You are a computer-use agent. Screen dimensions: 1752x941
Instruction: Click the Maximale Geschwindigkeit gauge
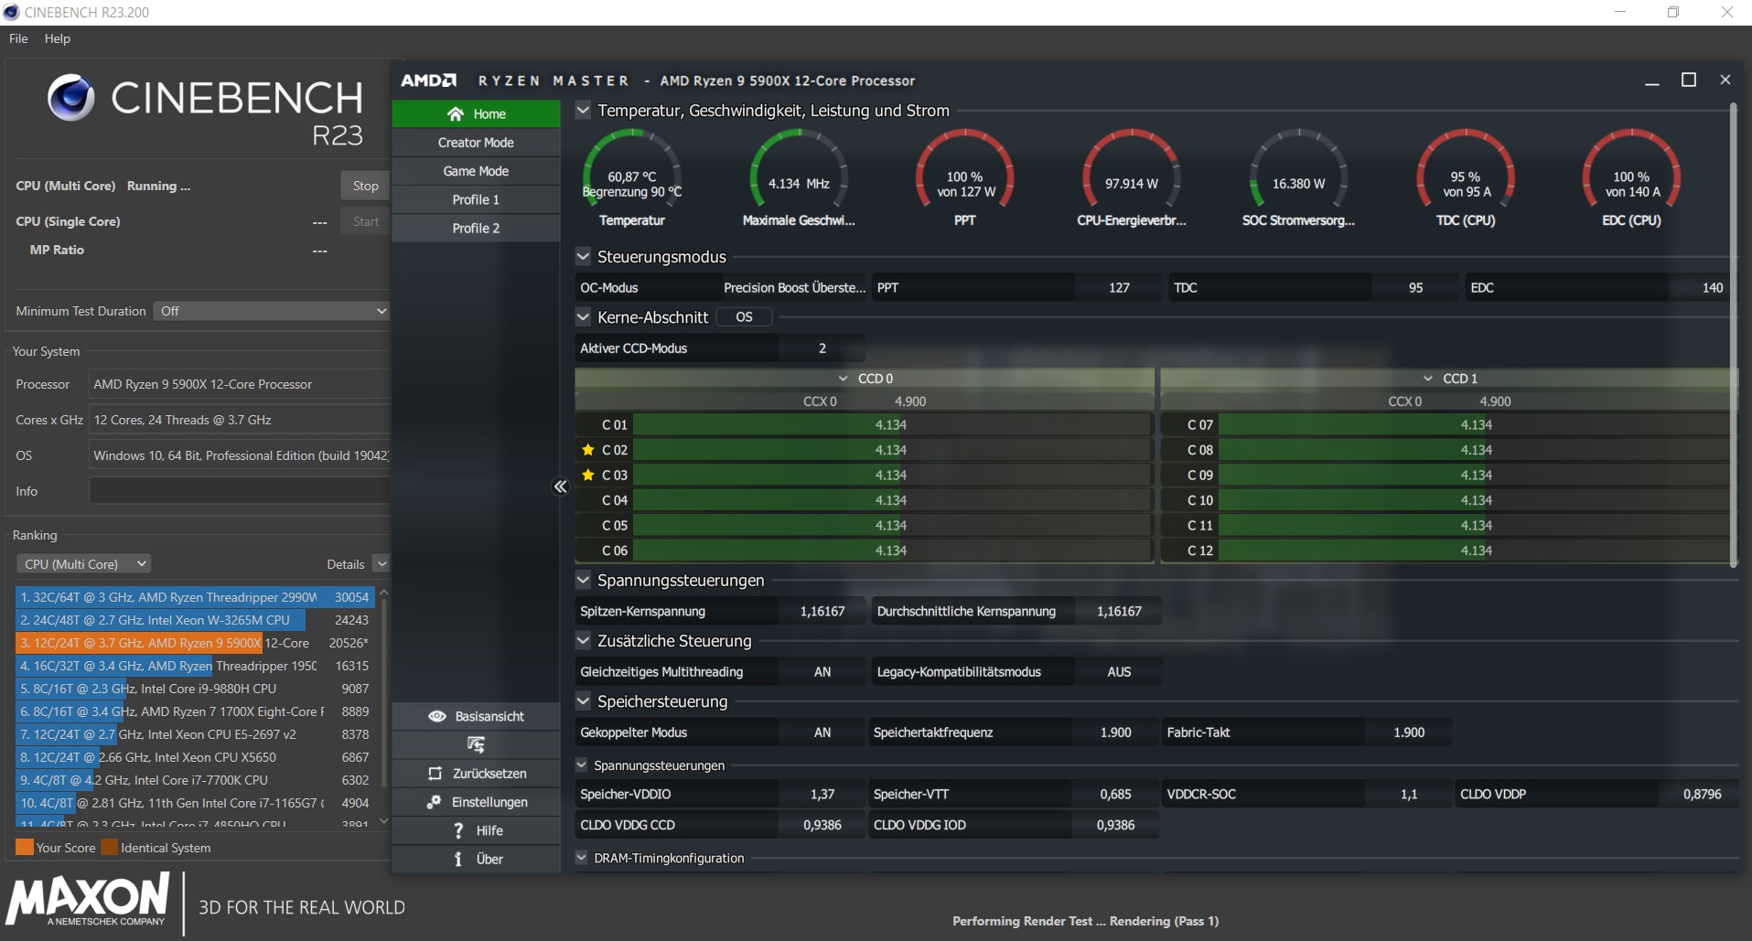click(x=799, y=169)
